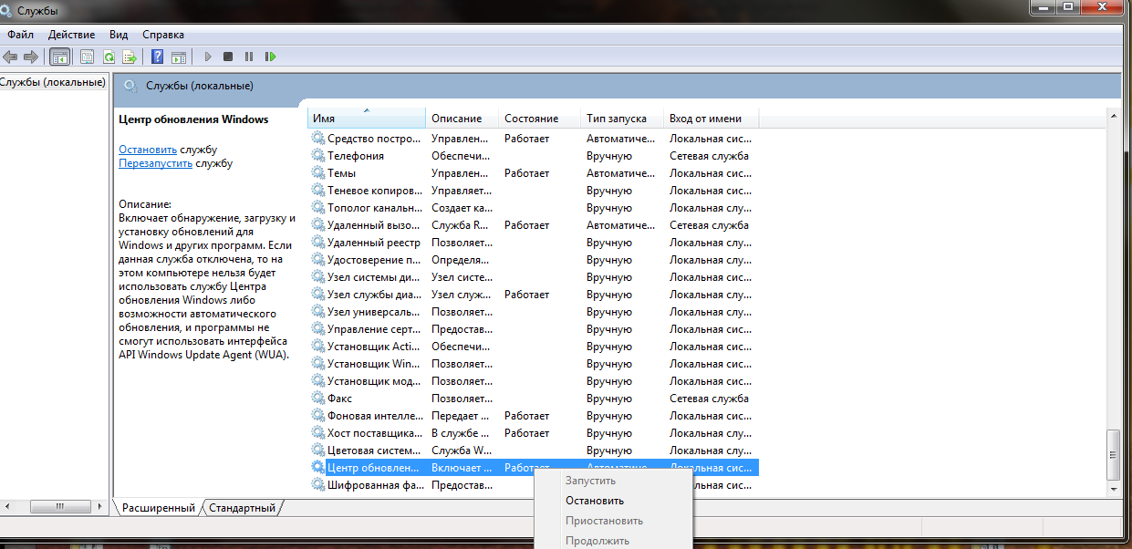The height and width of the screenshot is (549, 1132).
Task: Switch to the Стандартный tab
Action: (x=242, y=508)
